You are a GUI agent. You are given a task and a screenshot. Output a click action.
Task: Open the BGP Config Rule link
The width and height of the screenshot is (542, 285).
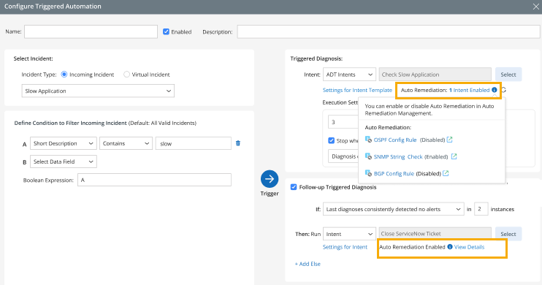coord(394,173)
